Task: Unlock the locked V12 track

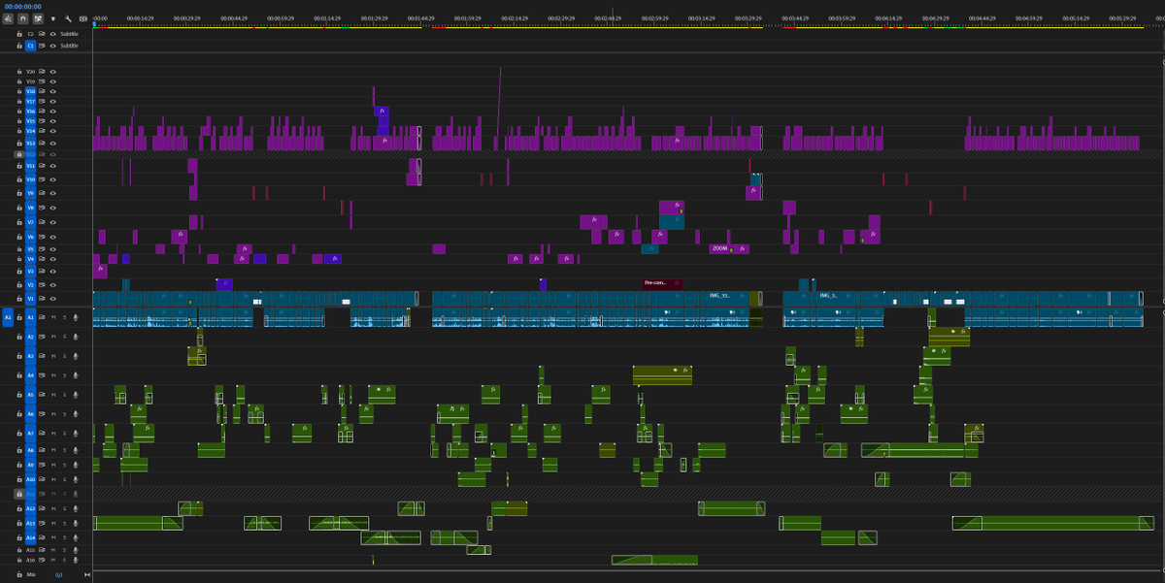Action: [x=19, y=154]
